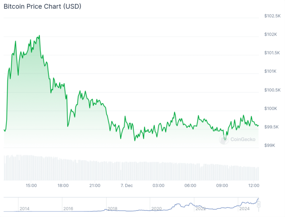Click the 15:00 time axis label
The height and width of the screenshot is (217, 285).
tap(31, 185)
